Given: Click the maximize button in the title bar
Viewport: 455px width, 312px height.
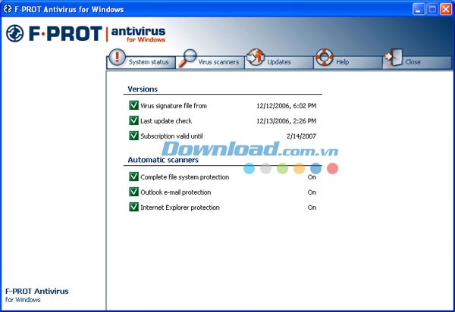Looking at the screenshot, I should [432, 9].
